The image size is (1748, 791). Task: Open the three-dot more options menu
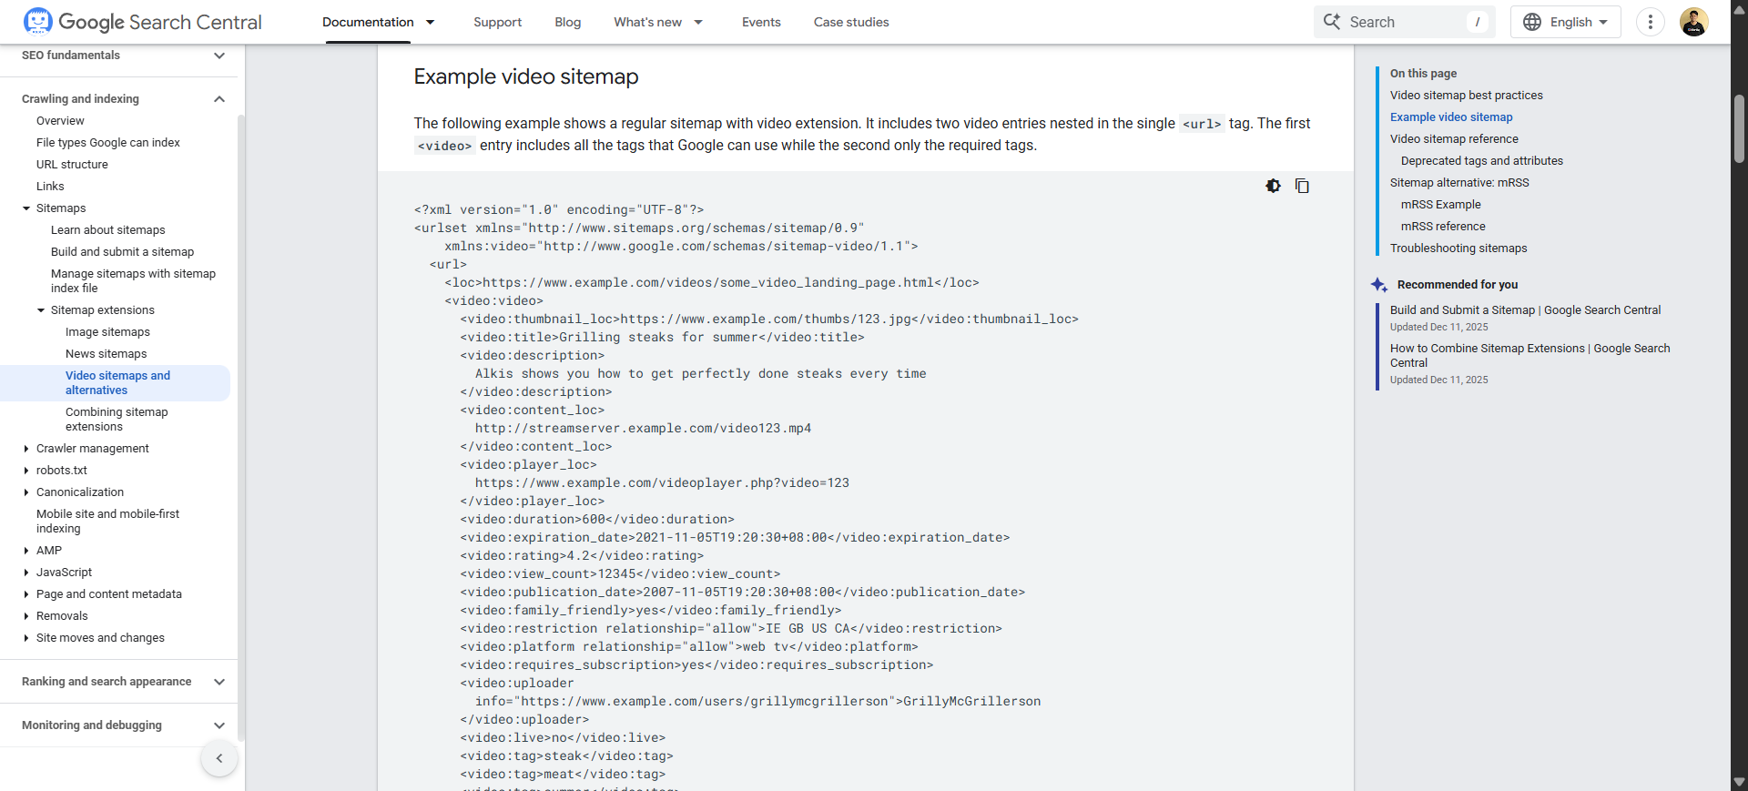pos(1650,22)
